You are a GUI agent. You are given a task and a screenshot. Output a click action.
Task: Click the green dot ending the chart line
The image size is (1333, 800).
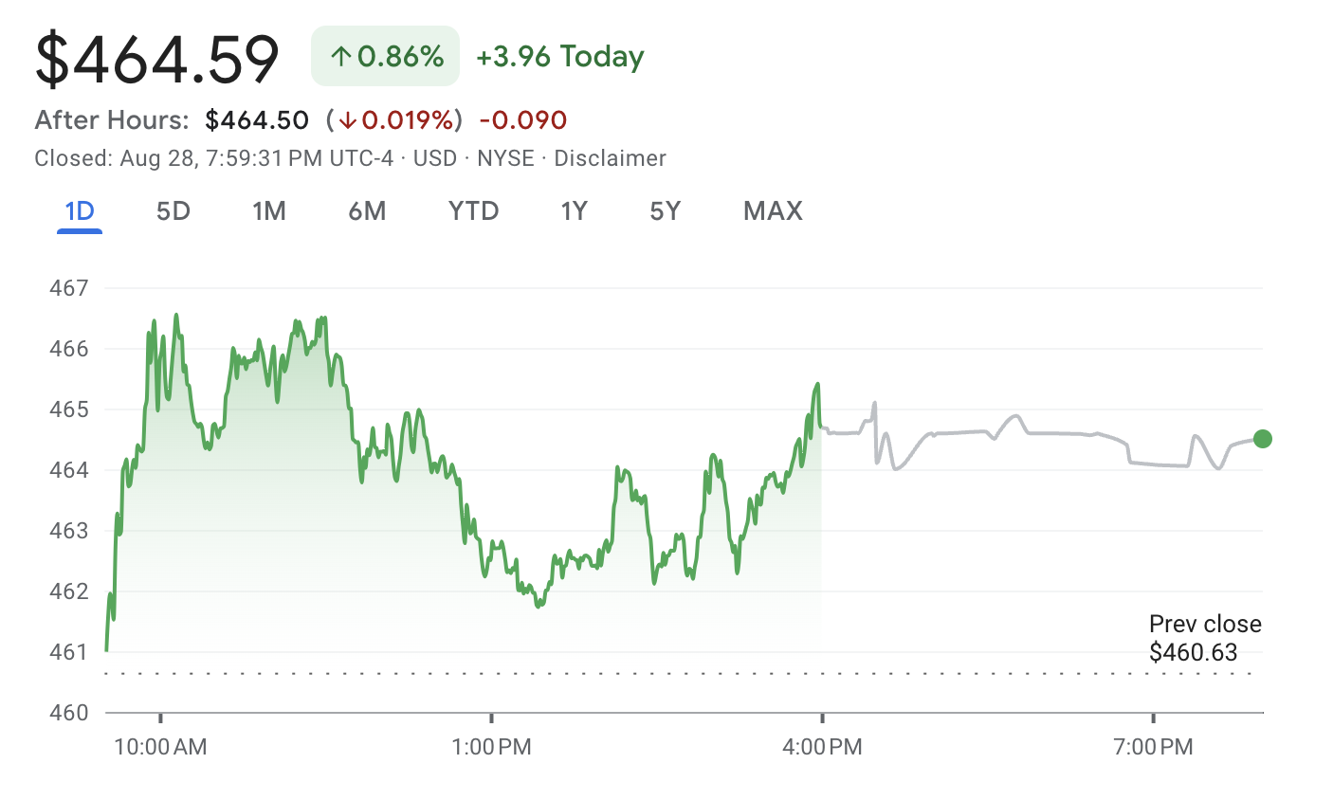click(1262, 439)
